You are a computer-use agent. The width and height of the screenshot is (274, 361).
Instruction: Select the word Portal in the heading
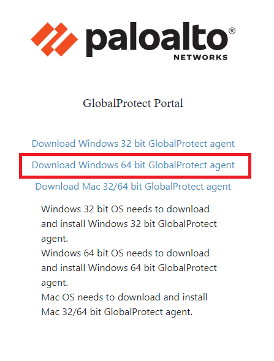click(169, 103)
